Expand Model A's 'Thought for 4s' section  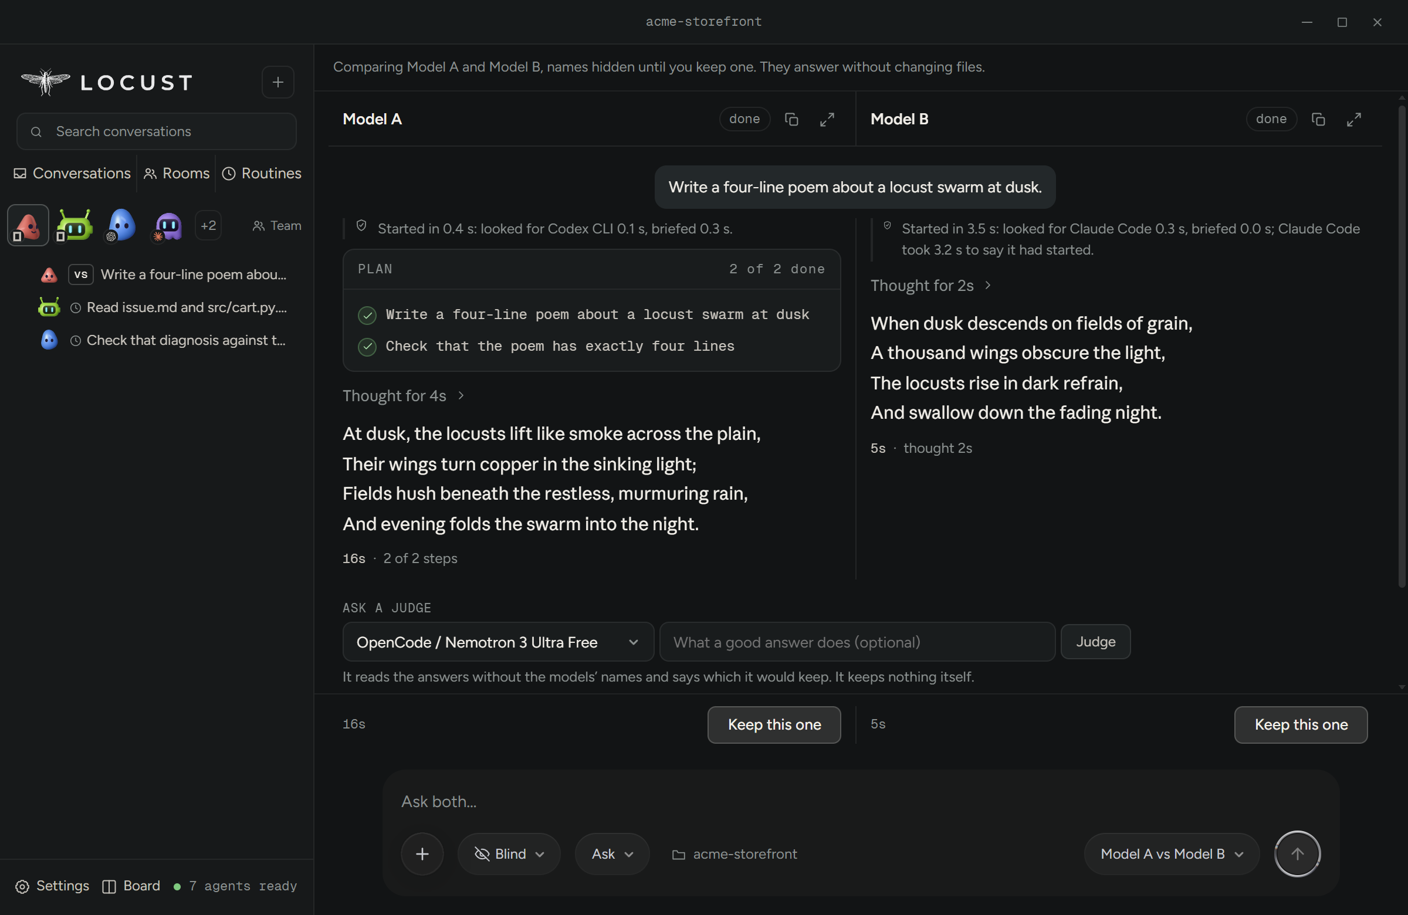(404, 396)
